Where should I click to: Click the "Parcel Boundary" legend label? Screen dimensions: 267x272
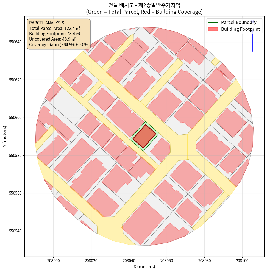tap(239, 23)
